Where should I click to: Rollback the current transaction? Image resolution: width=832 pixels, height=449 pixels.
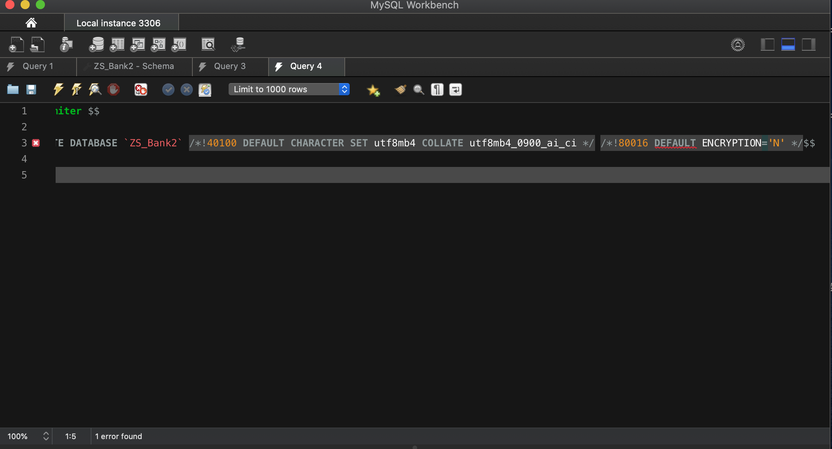[x=187, y=90]
